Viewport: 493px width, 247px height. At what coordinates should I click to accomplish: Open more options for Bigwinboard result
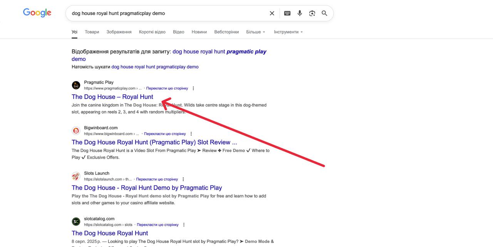point(191,134)
